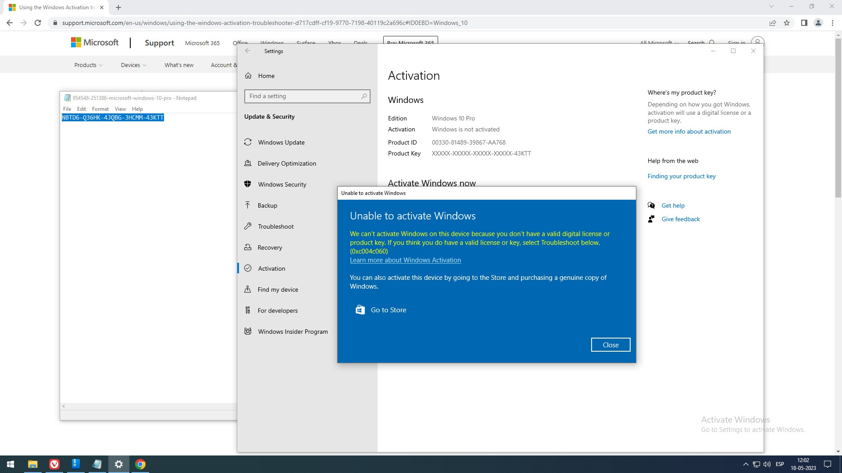Click the Go to Store bag icon
842x473 pixels.
click(360, 310)
